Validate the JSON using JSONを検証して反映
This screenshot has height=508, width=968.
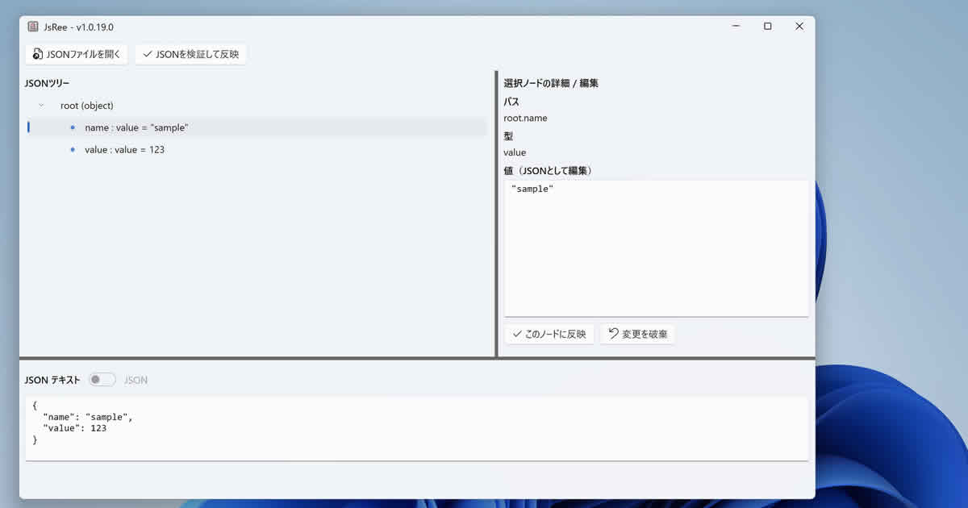point(191,53)
